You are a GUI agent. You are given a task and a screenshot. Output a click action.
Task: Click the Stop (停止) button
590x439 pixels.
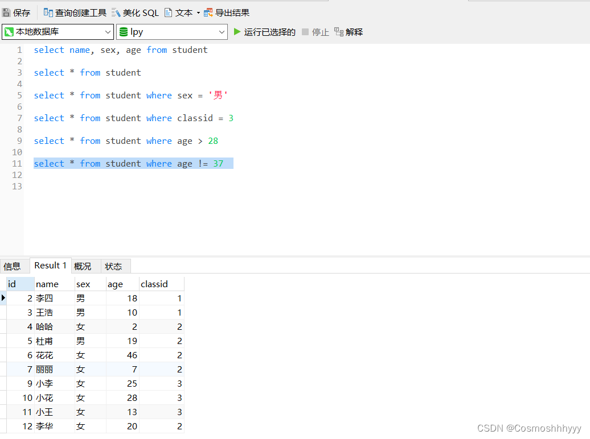pos(316,32)
